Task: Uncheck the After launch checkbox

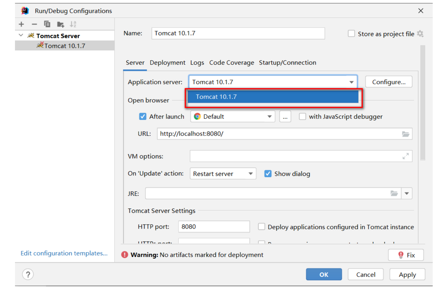Action: (143, 117)
